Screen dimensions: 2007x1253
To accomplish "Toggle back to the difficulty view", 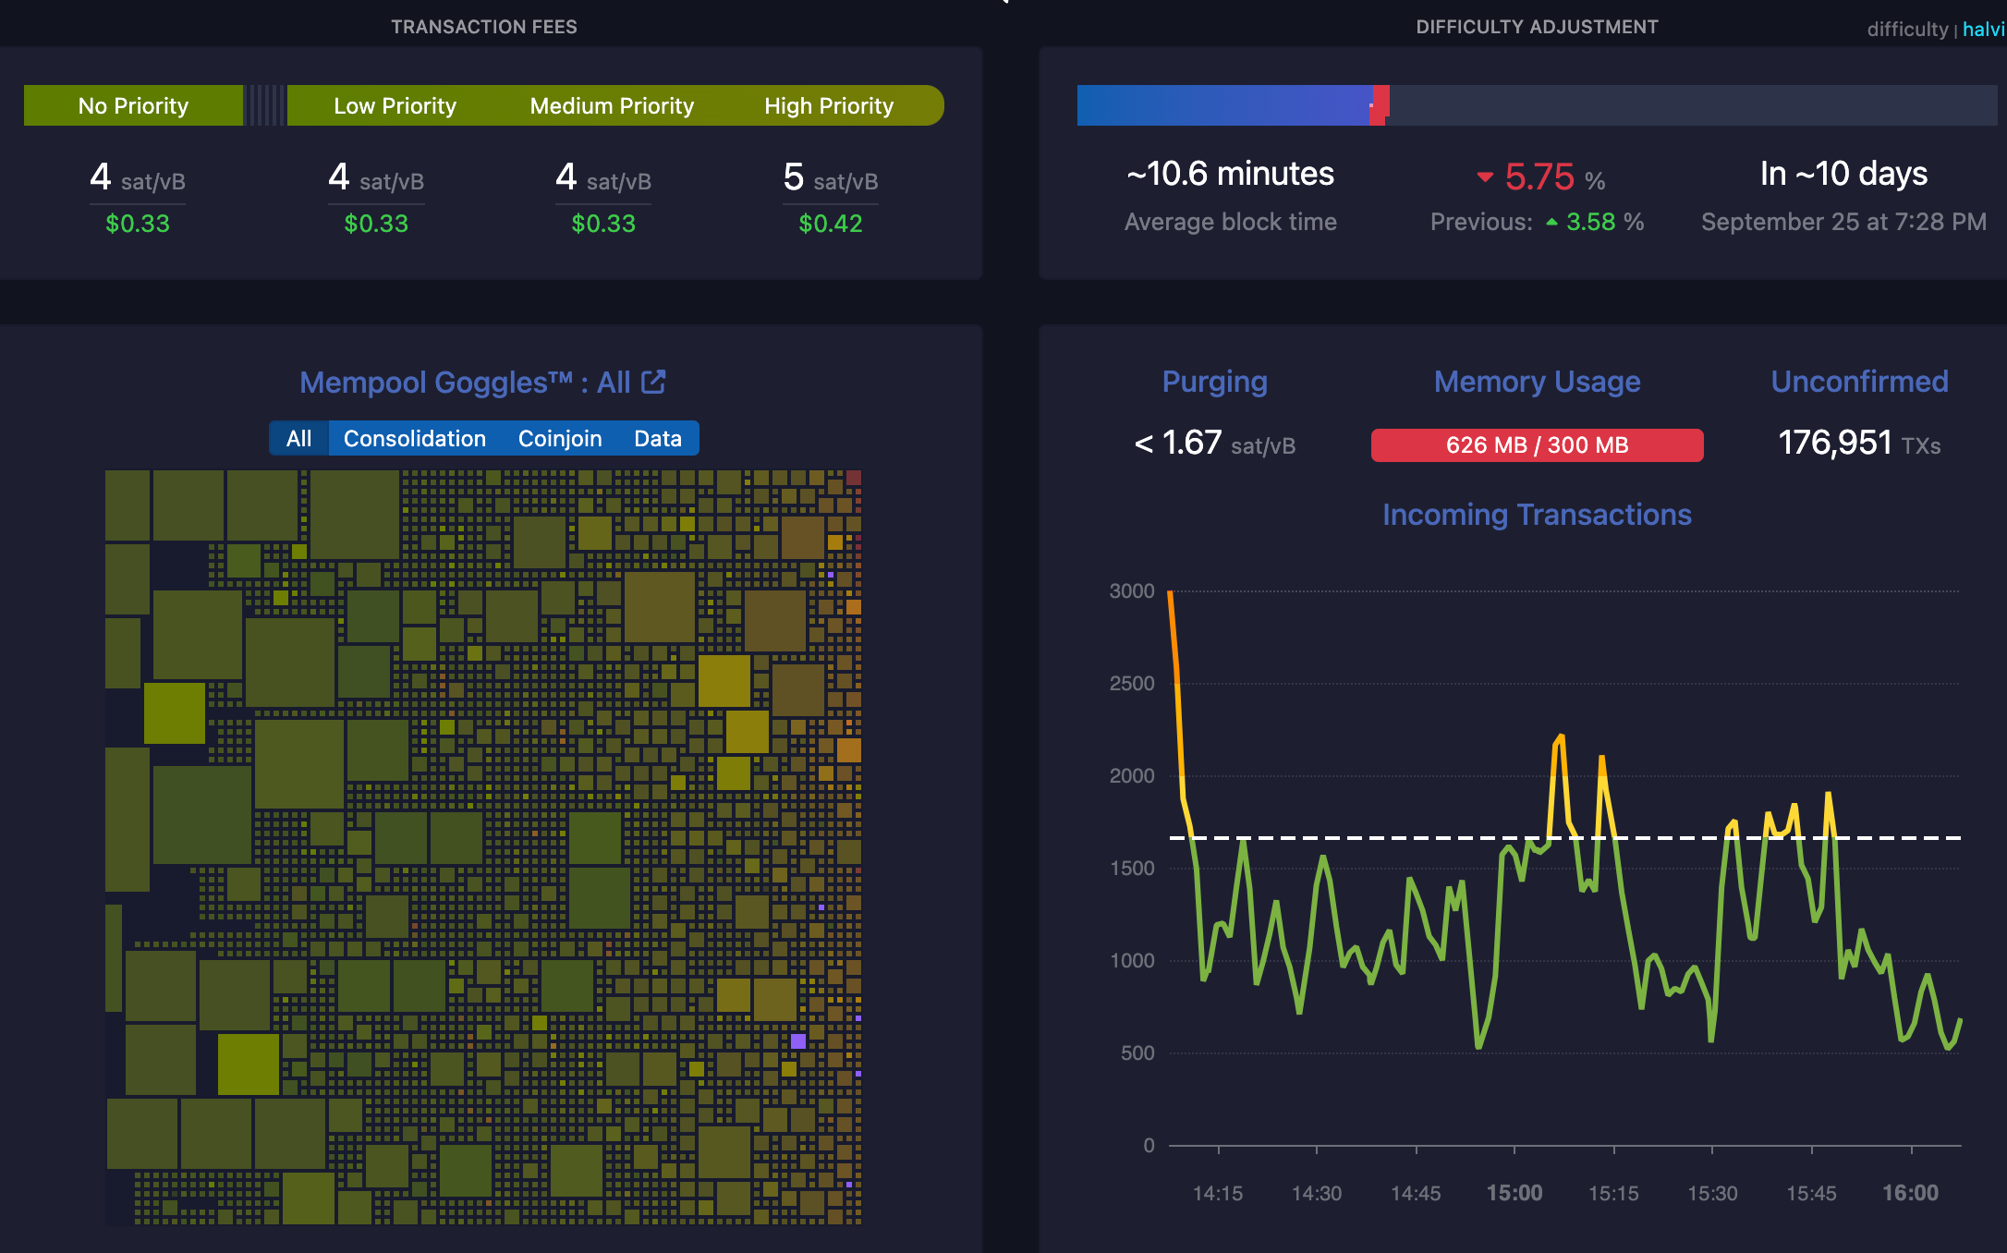I will tap(1907, 29).
